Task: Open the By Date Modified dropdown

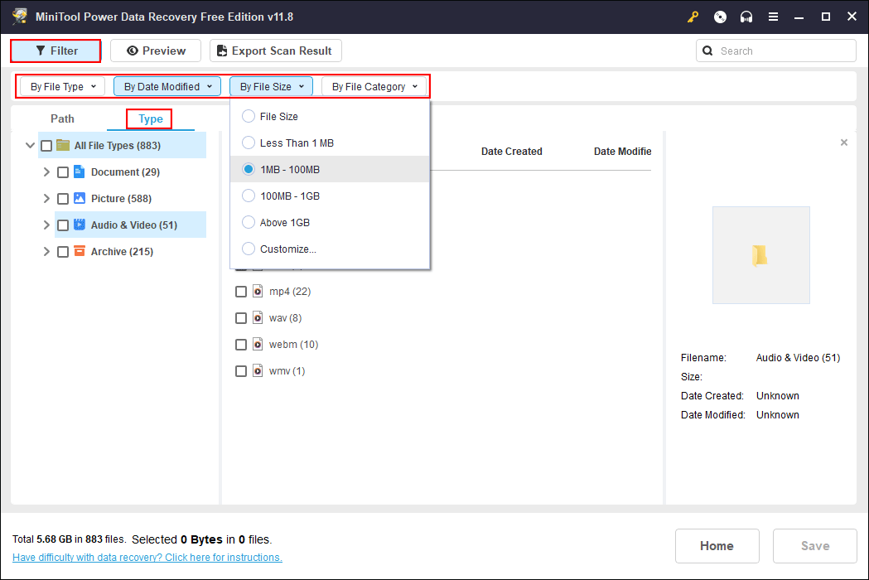Action: (167, 86)
